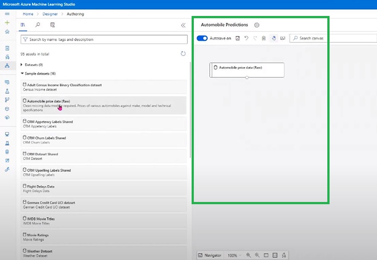Screen dimensions: 377x260
Task: Click the actual size icon
Action: tap(275, 255)
